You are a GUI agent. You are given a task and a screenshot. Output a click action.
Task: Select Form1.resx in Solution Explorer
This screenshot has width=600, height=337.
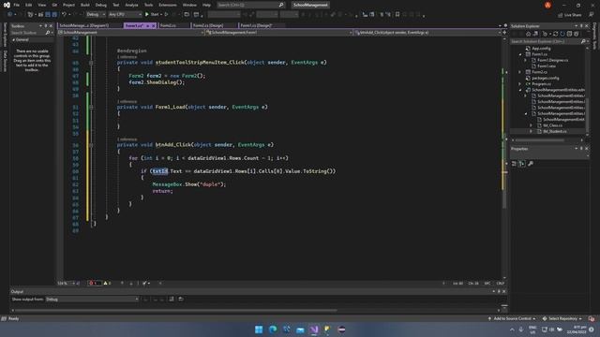coord(547,66)
